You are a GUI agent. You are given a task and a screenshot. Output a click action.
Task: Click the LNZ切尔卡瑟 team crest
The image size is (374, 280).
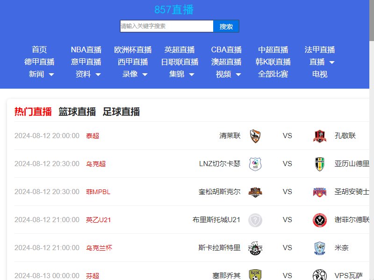click(x=255, y=164)
